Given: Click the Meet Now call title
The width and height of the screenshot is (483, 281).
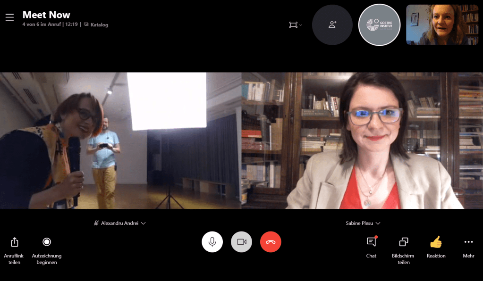Looking at the screenshot, I should click(x=46, y=15).
